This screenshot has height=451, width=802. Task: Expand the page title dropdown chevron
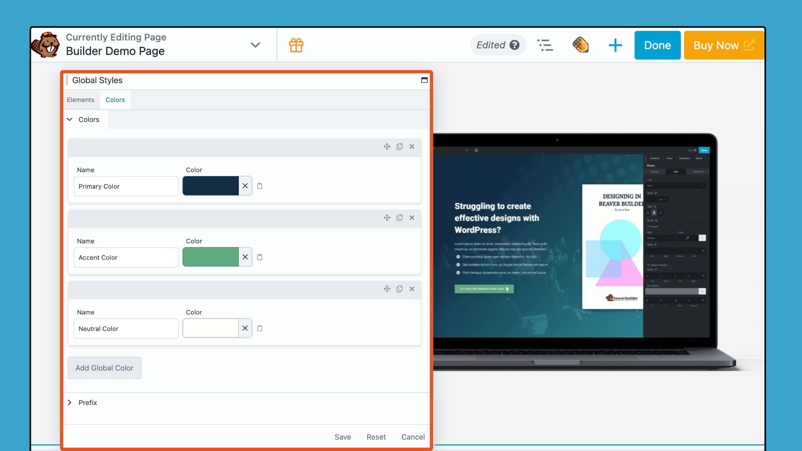(x=255, y=45)
